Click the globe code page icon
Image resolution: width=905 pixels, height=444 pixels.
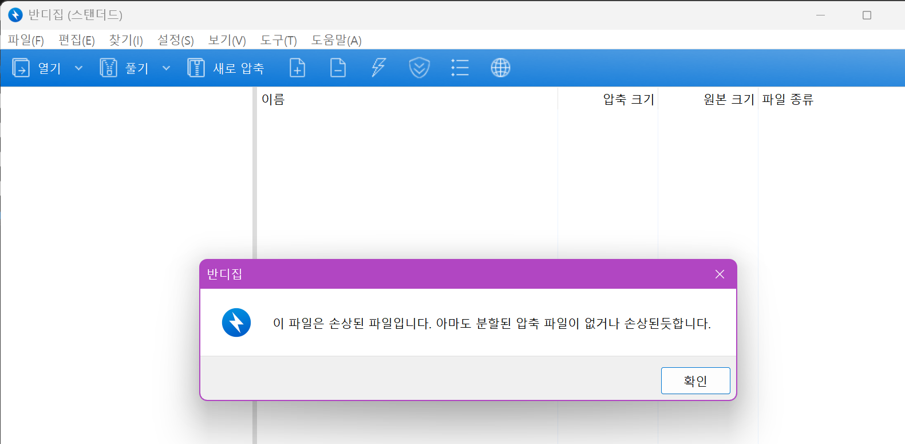(500, 68)
